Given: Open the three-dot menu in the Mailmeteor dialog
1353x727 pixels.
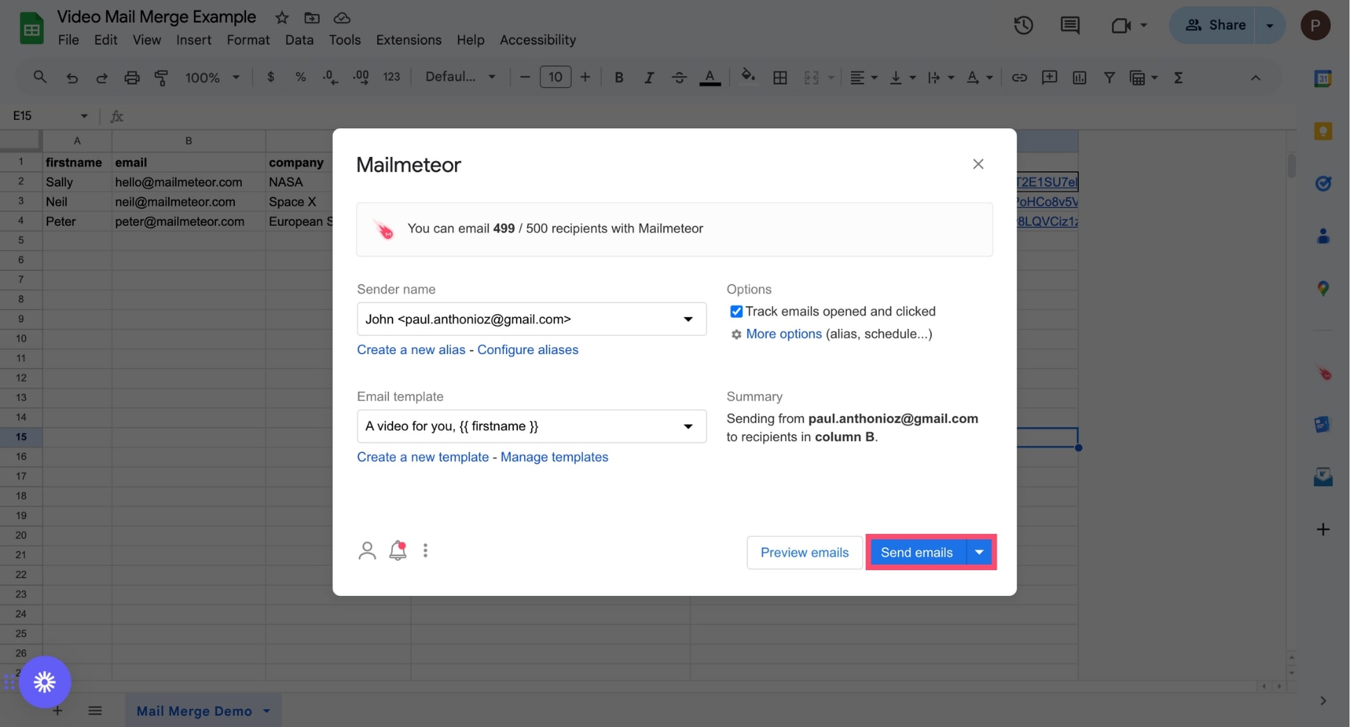Looking at the screenshot, I should pyautogui.click(x=425, y=551).
